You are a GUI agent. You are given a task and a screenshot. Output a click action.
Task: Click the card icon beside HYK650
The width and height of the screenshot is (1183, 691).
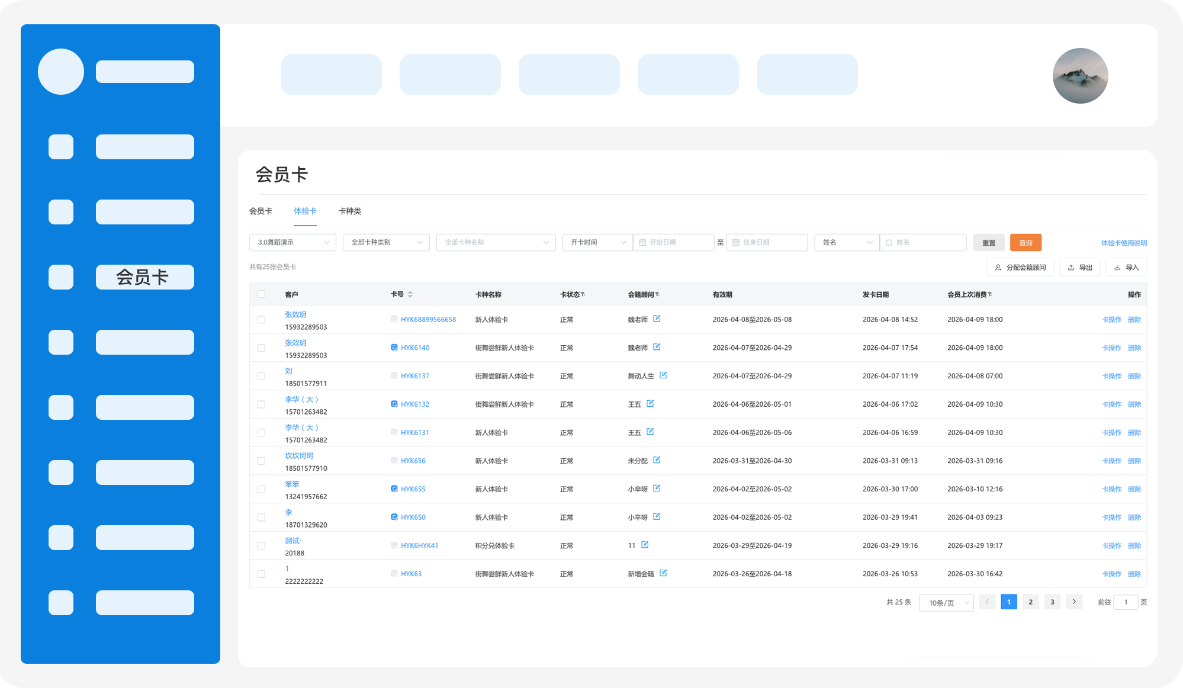(x=394, y=518)
